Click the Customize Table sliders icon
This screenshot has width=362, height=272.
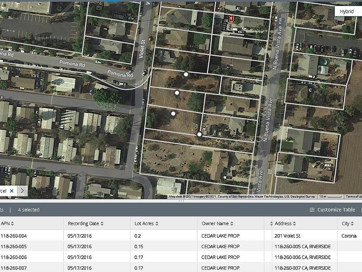[312, 210]
